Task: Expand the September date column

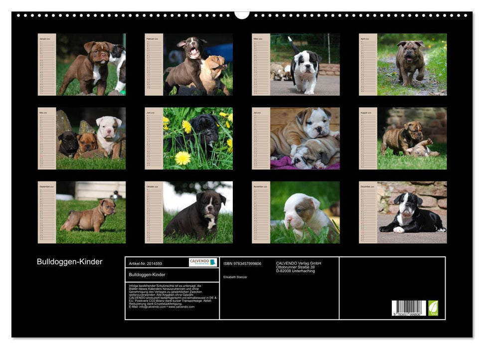Action: pos(47,214)
